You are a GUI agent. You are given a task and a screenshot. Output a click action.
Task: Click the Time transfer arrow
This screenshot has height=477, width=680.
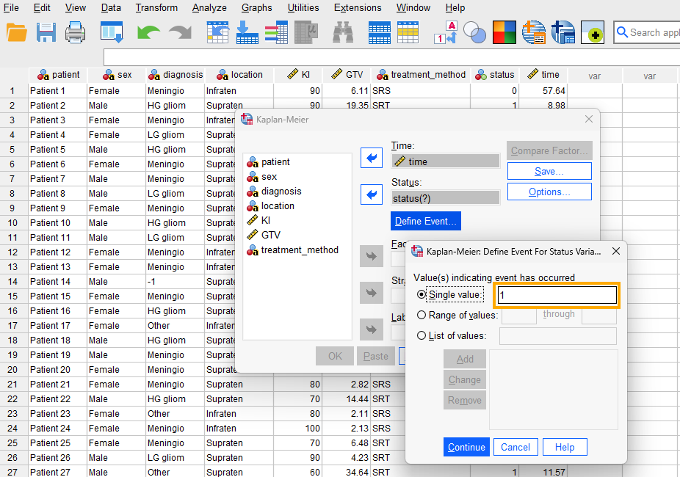click(372, 157)
